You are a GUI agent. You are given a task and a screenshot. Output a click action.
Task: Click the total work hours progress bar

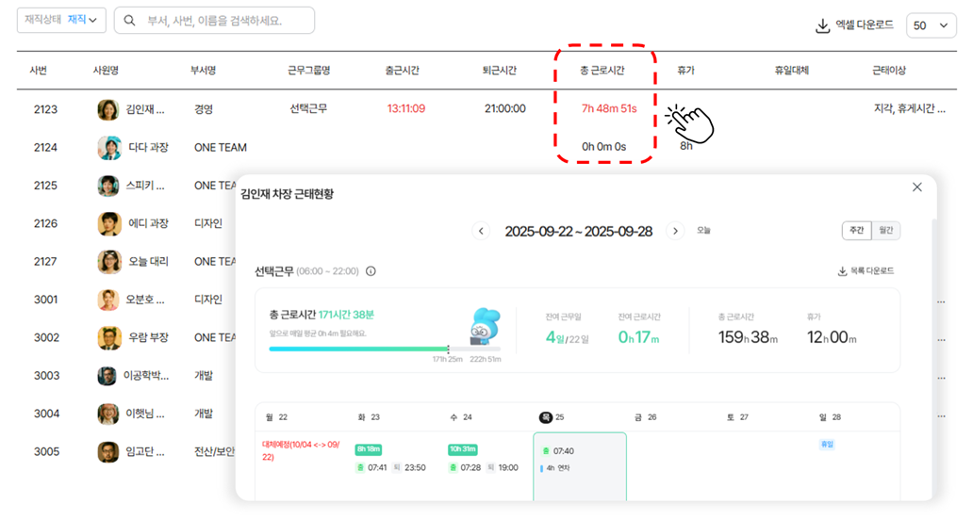click(358, 349)
